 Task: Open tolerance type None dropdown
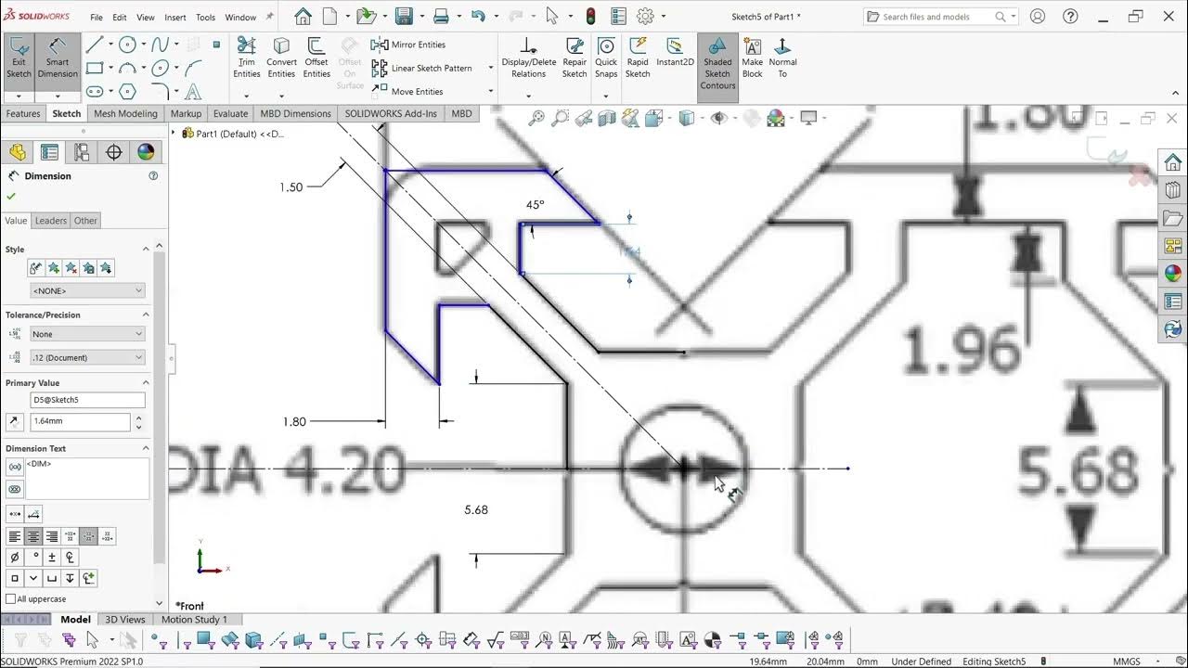[87, 334]
